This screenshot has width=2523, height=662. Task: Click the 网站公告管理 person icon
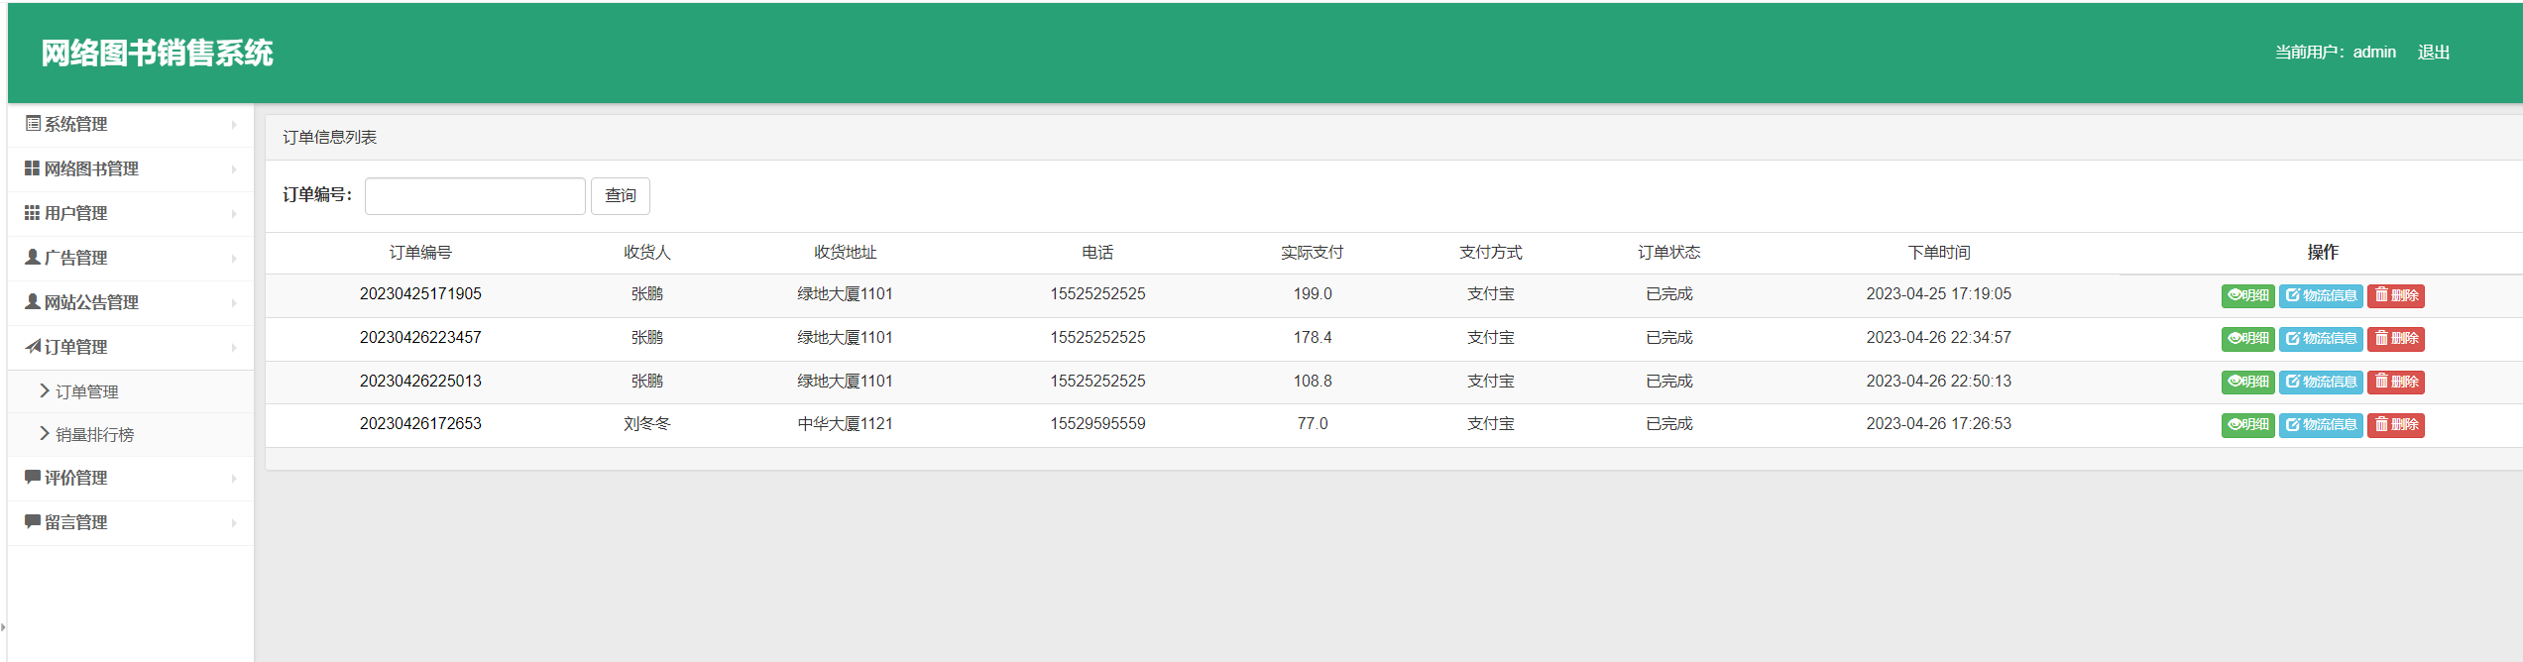[33, 302]
